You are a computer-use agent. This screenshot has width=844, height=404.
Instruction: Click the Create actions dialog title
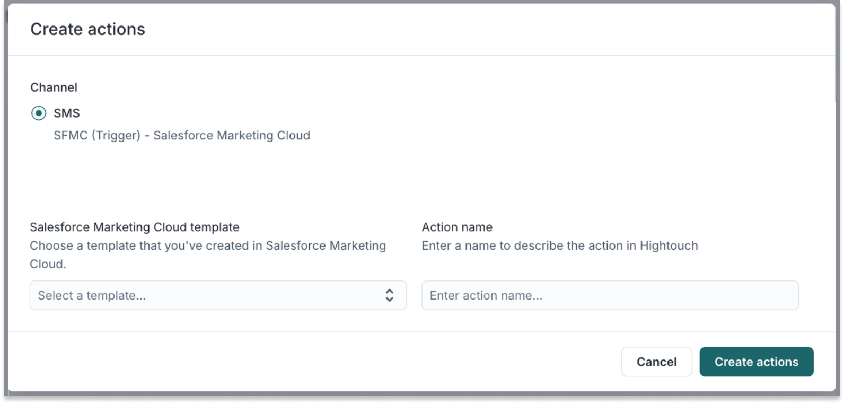tap(87, 29)
